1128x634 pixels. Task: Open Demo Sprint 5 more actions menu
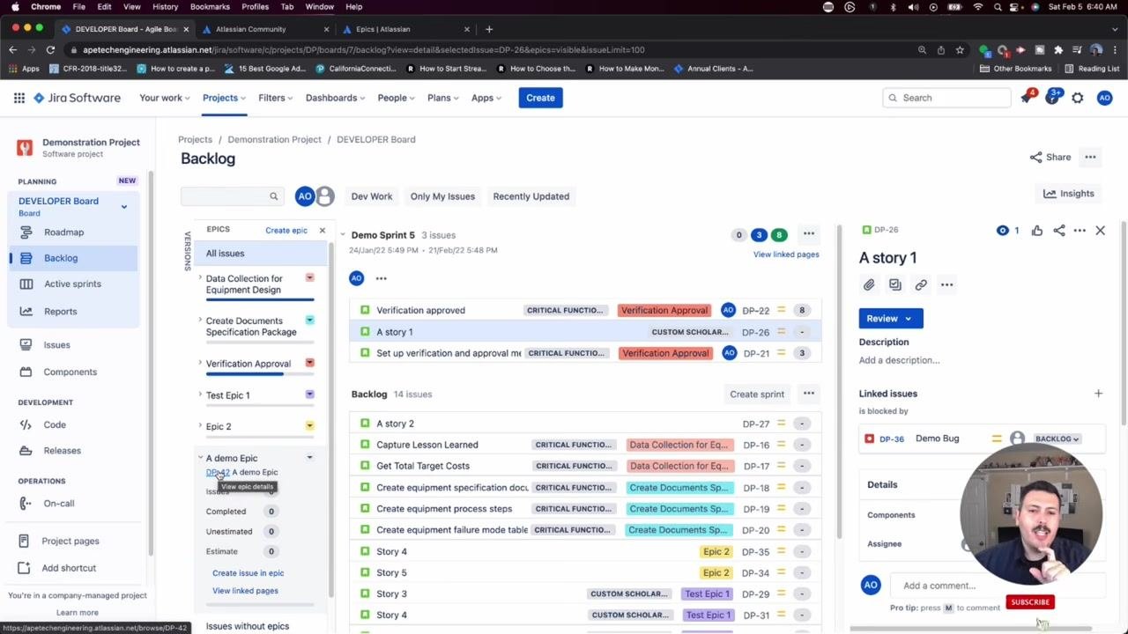click(x=808, y=234)
